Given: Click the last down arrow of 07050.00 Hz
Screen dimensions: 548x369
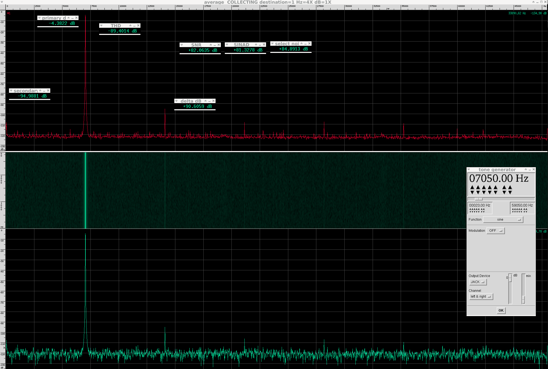Looking at the screenshot, I should [510, 192].
